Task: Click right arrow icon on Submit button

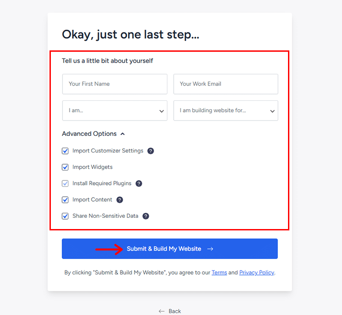Action: [x=210, y=249]
